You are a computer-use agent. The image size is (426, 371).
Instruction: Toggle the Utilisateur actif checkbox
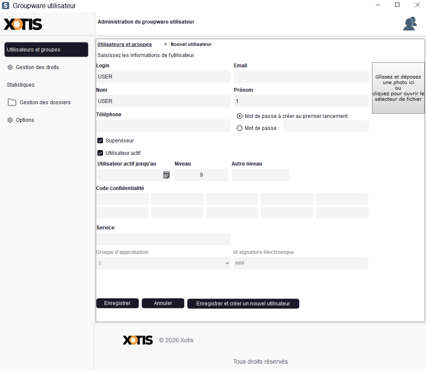[x=100, y=153]
